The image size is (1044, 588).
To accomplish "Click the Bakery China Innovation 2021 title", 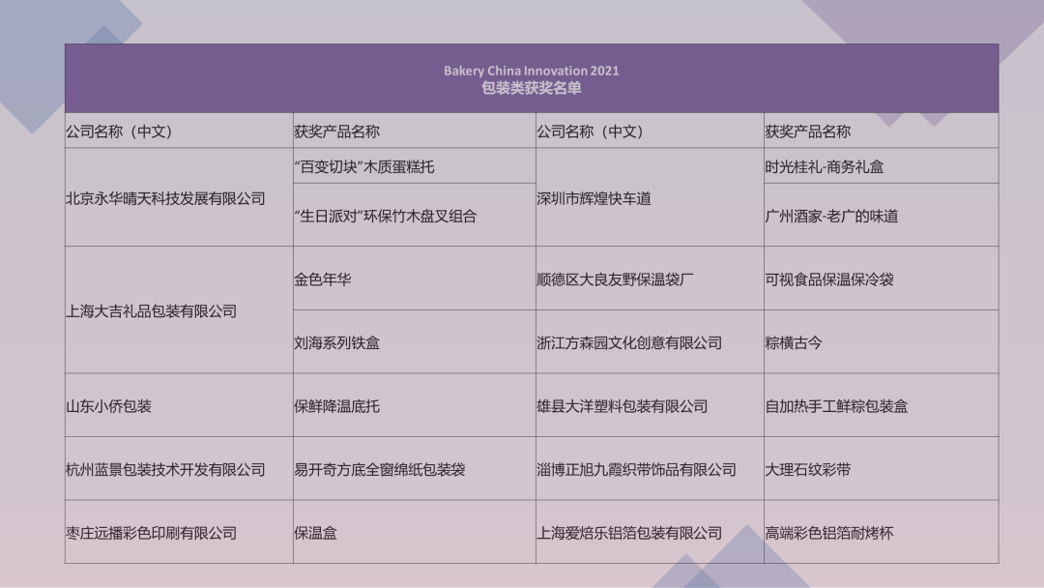I will click(x=532, y=71).
